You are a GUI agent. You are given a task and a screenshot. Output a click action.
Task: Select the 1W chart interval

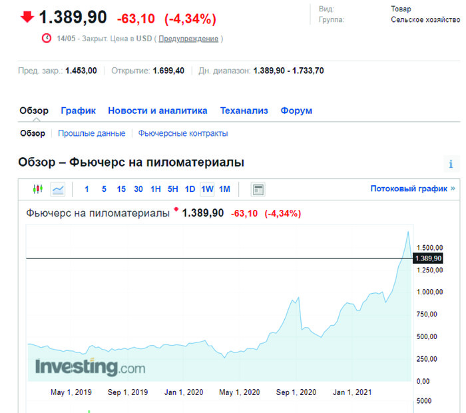pos(207,189)
